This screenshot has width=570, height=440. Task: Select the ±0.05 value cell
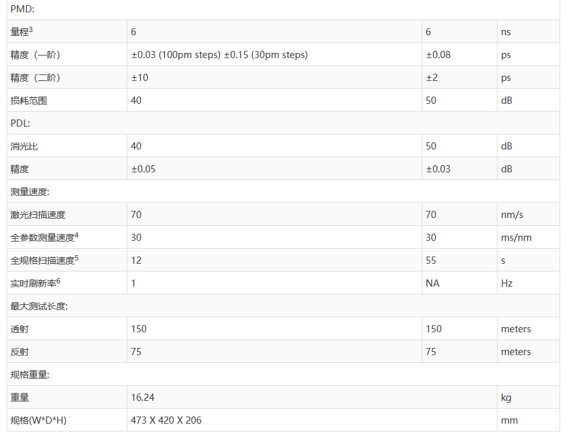(144, 169)
